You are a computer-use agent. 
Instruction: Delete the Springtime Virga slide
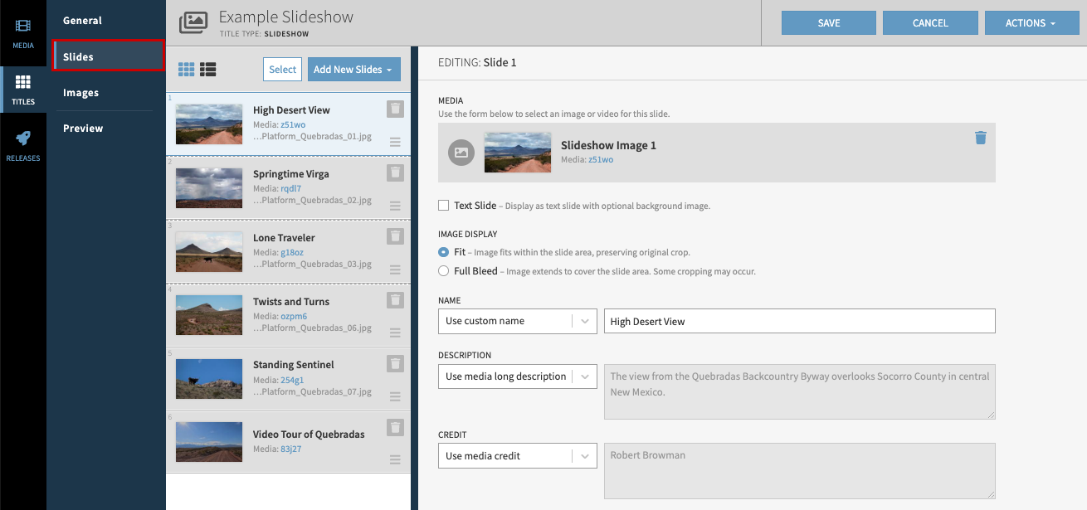(x=395, y=173)
